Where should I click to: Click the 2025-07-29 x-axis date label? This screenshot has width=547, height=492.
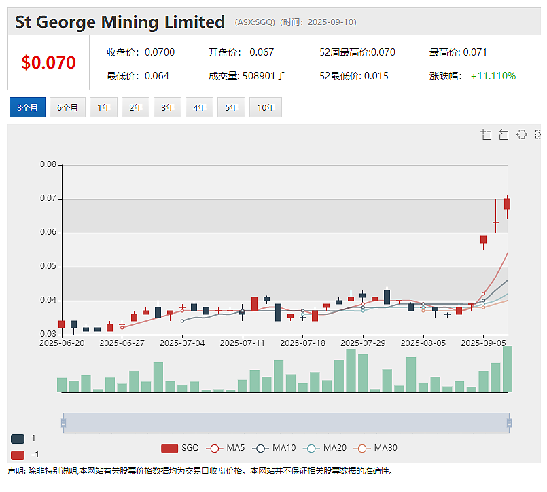click(x=363, y=343)
